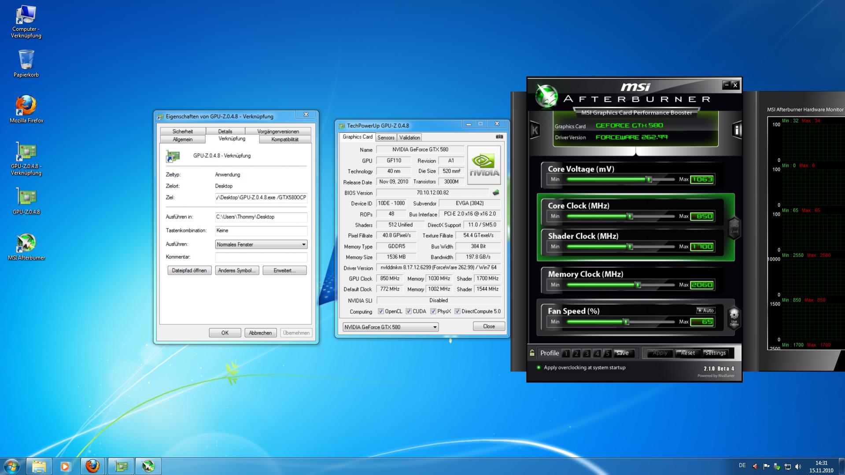Launch Kombustor with the K button in Afterburner

(x=535, y=130)
